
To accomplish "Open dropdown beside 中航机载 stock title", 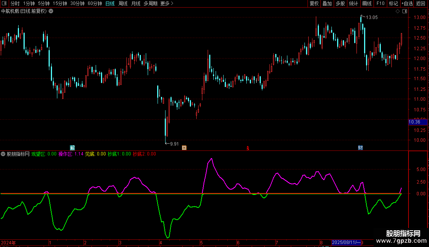I will point(51,11).
